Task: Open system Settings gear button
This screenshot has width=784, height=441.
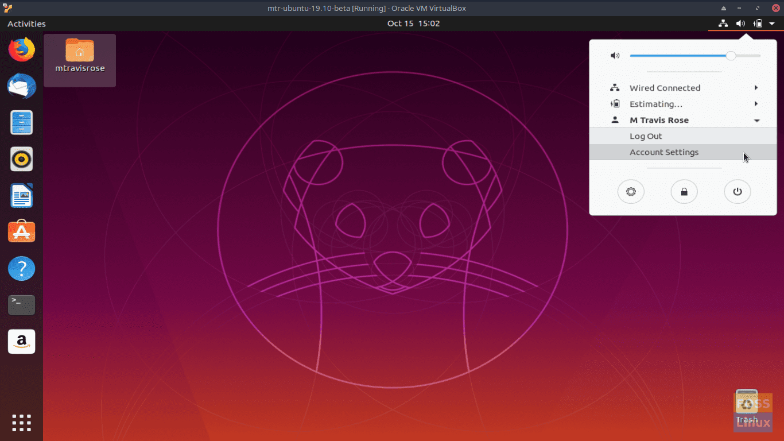Action: [631, 192]
